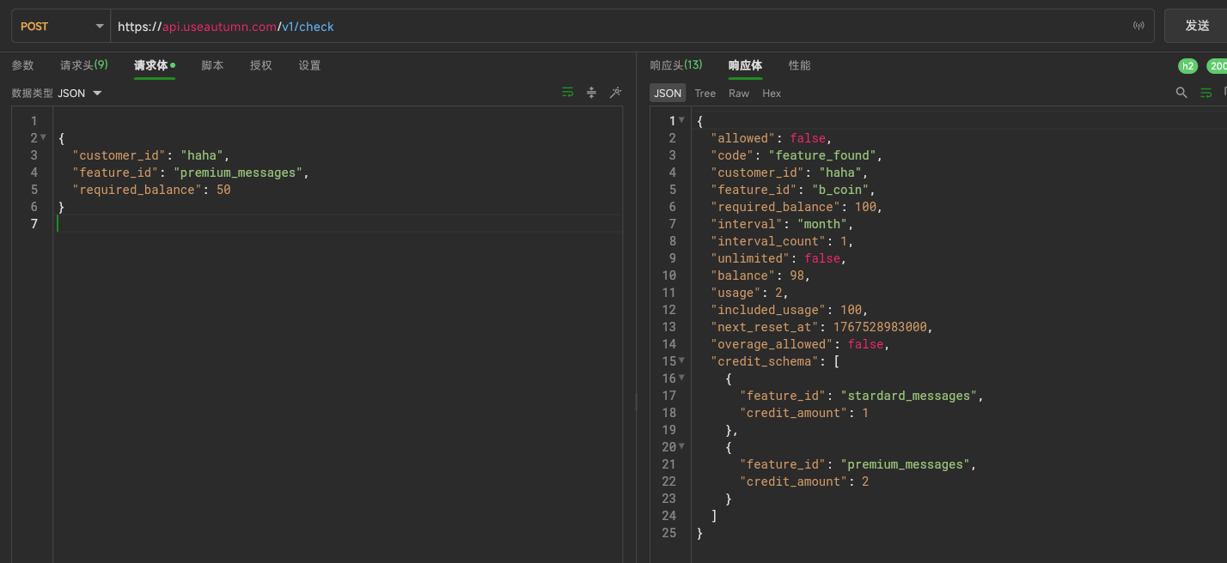Open the JSON data type dropdown
Screen dimensions: 1227x563
tap(79, 93)
